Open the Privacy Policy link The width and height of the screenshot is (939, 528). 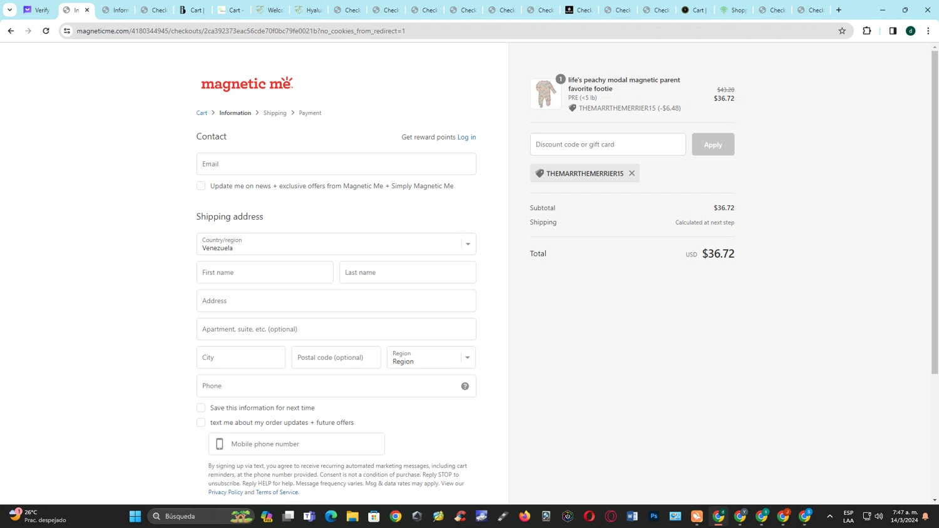click(225, 492)
